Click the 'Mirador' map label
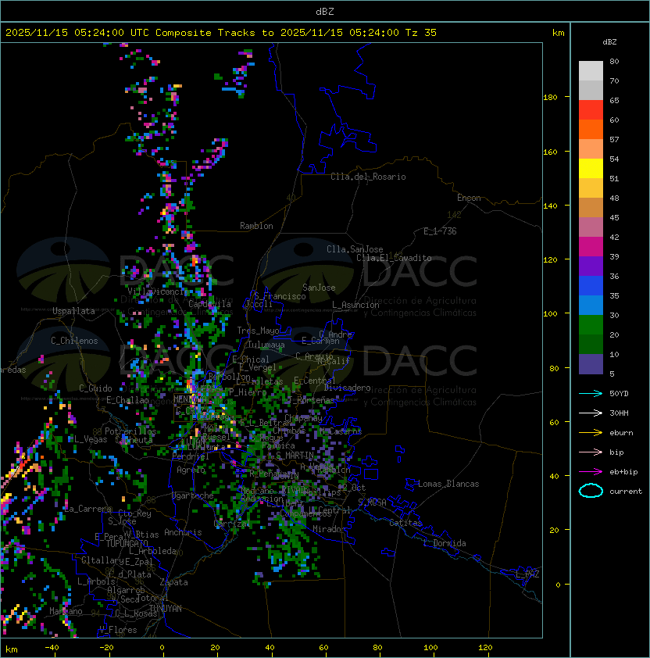The height and width of the screenshot is (658, 650). click(x=329, y=529)
